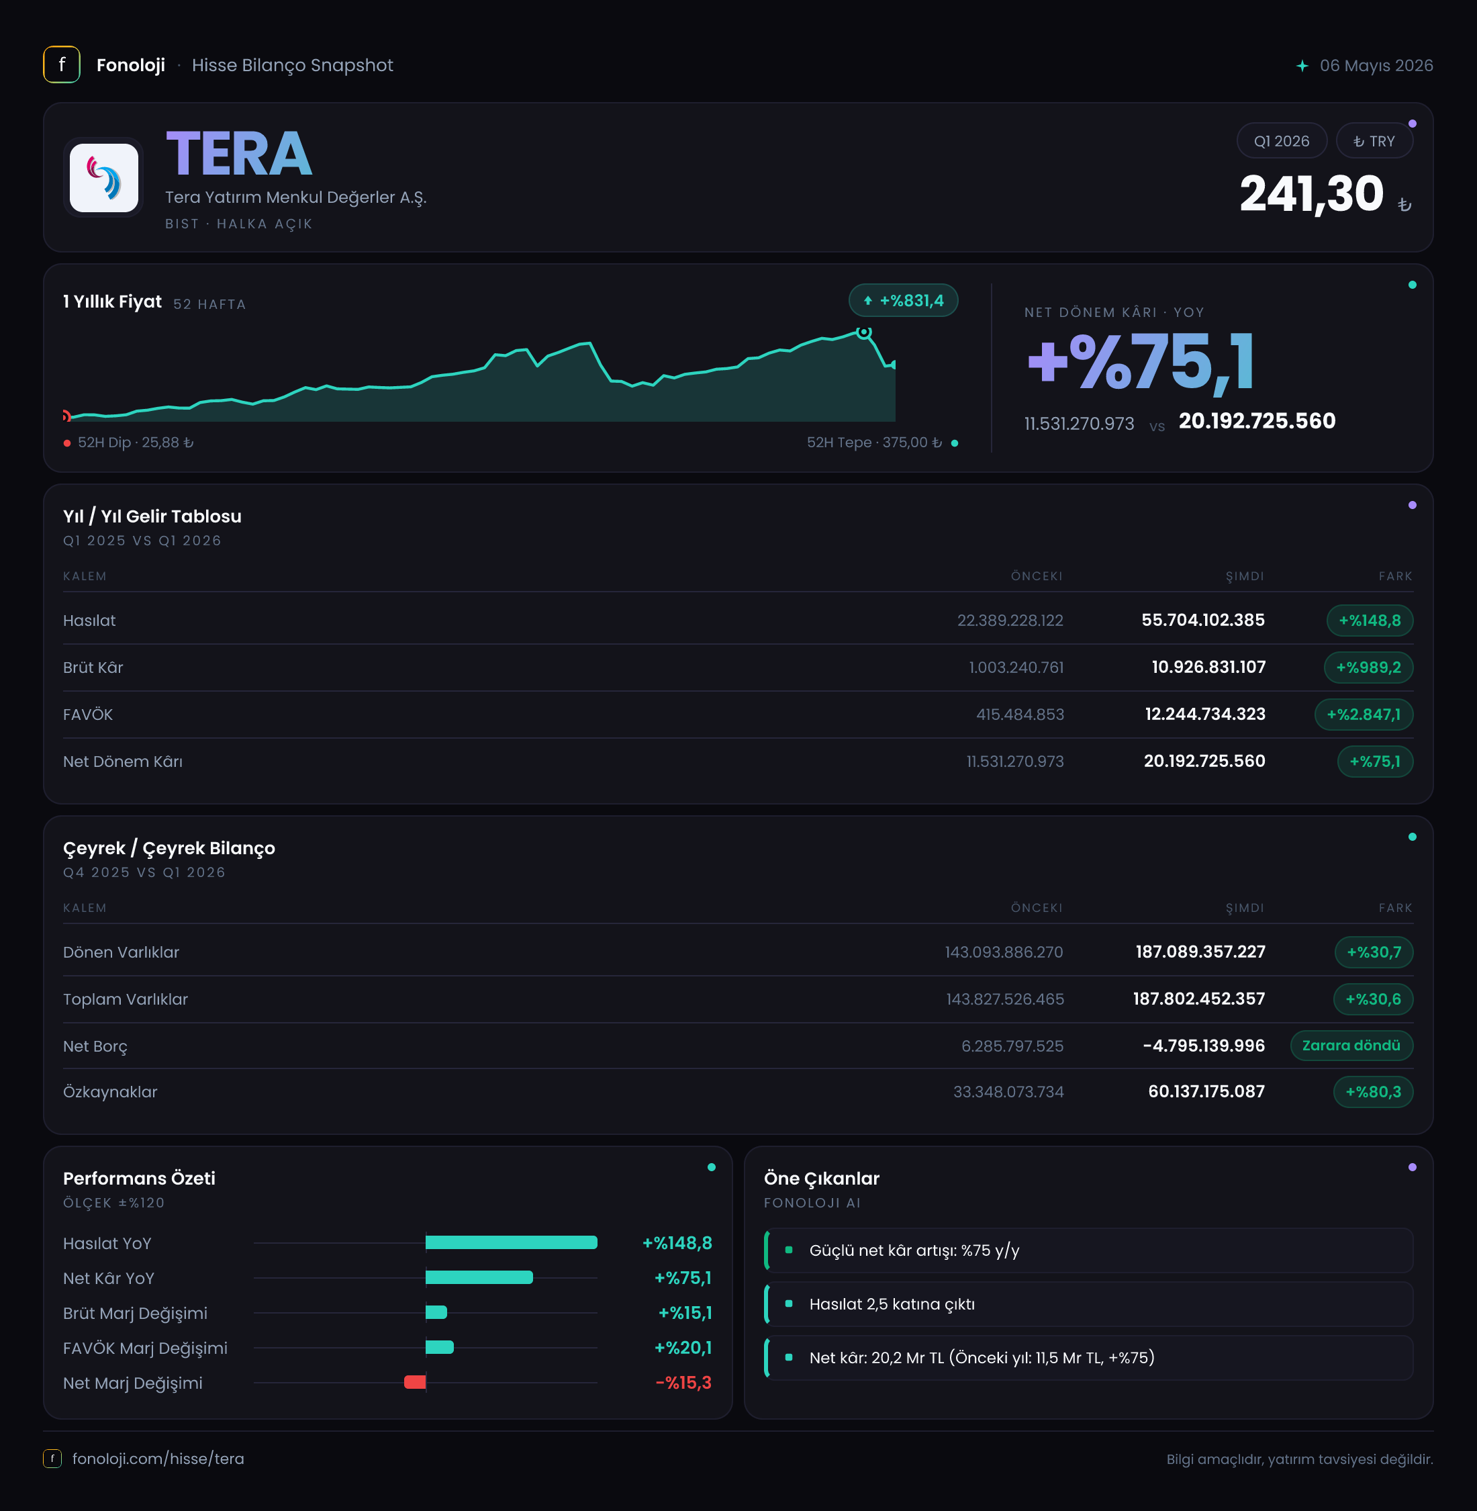This screenshot has width=1477, height=1511.
Task: Click the Hasılat YoY performance bar
Action: pos(511,1242)
